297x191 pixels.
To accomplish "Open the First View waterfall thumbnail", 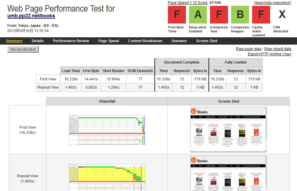I will pyautogui.click(x=107, y=130).
